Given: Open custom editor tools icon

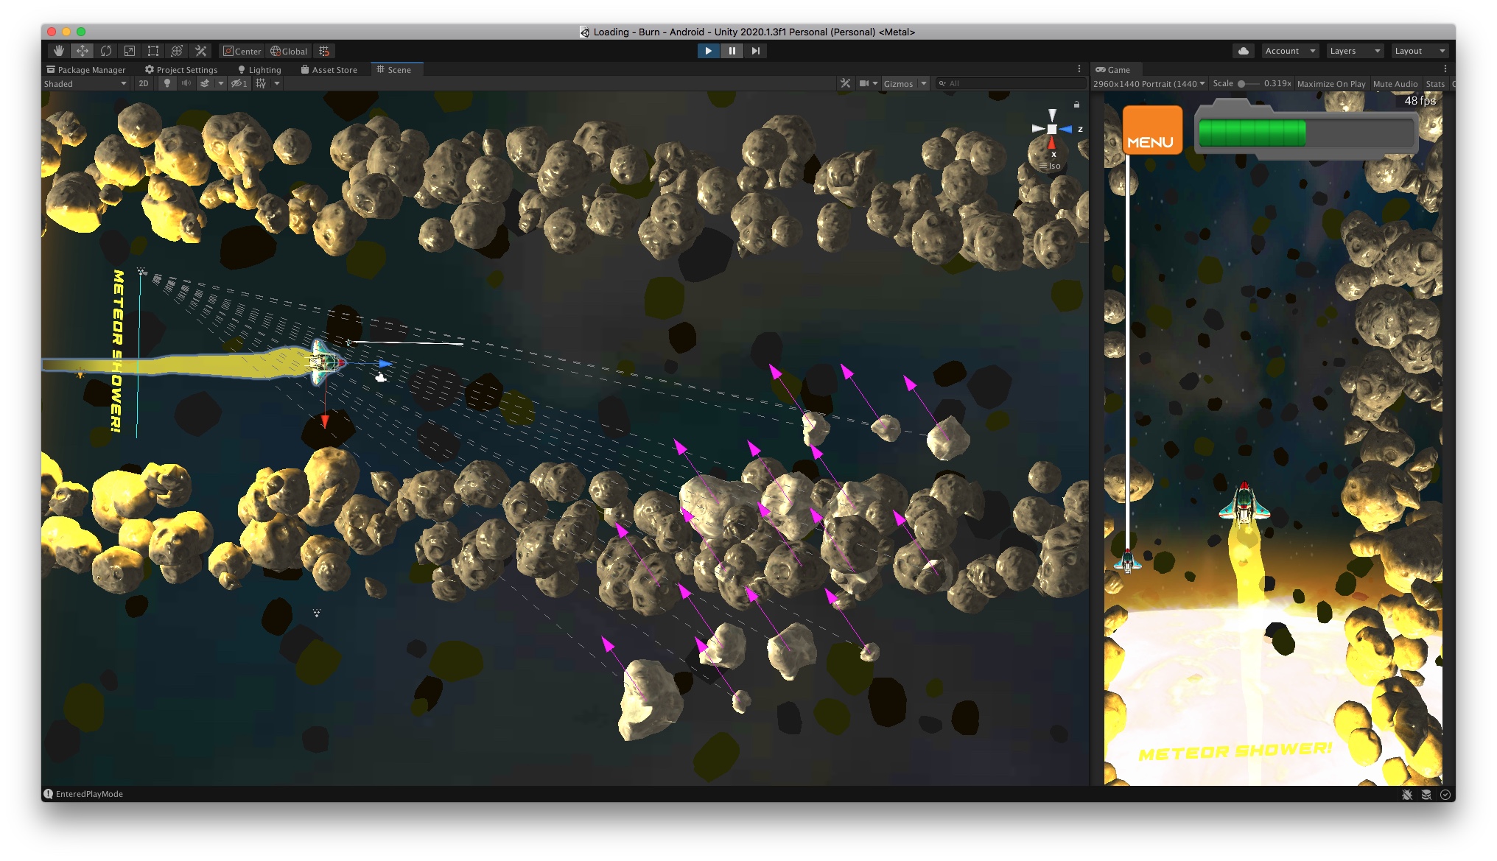Looking at the screenshot, I should point(200,51).
